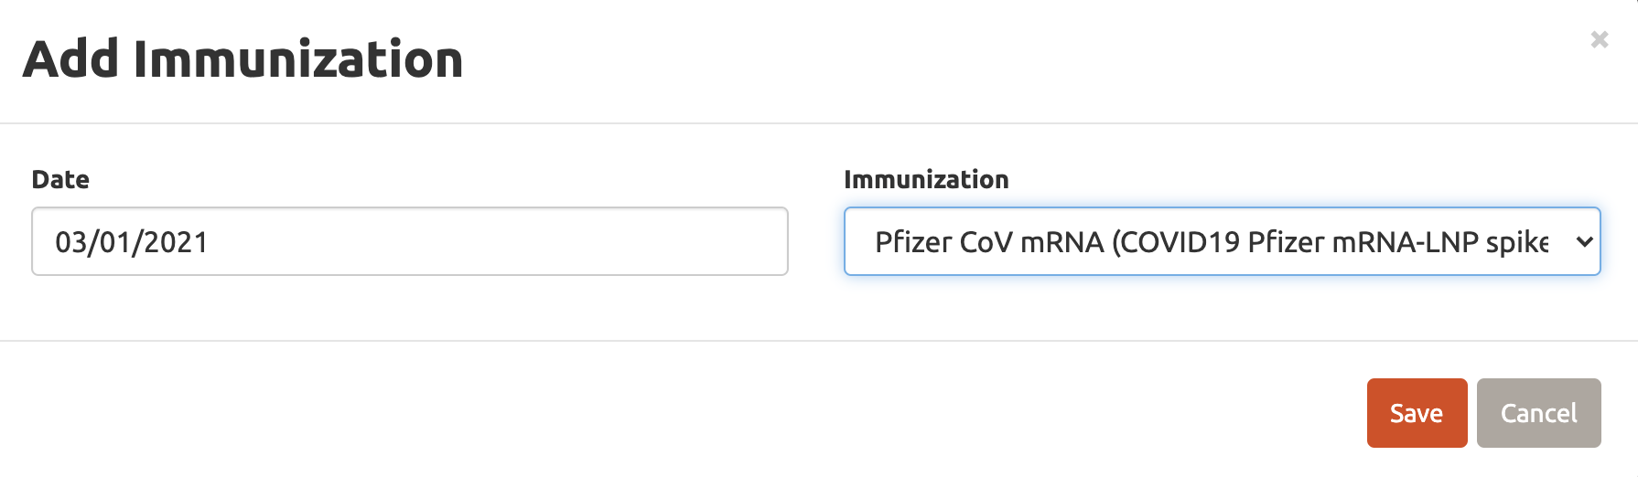Save the immunization record

click(1416, 413)
